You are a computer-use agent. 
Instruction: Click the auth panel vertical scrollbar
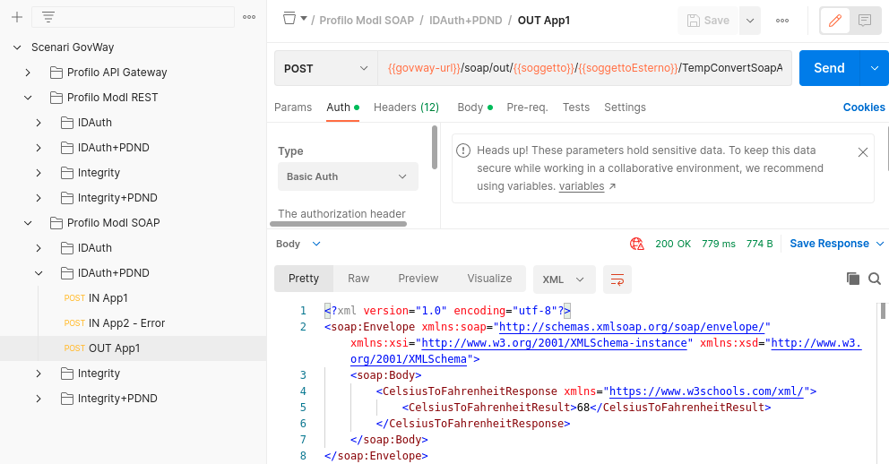(x=435, y=147)
